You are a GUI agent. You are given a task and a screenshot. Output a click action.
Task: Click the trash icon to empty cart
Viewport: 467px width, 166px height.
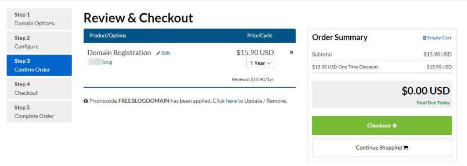point(424,38)
